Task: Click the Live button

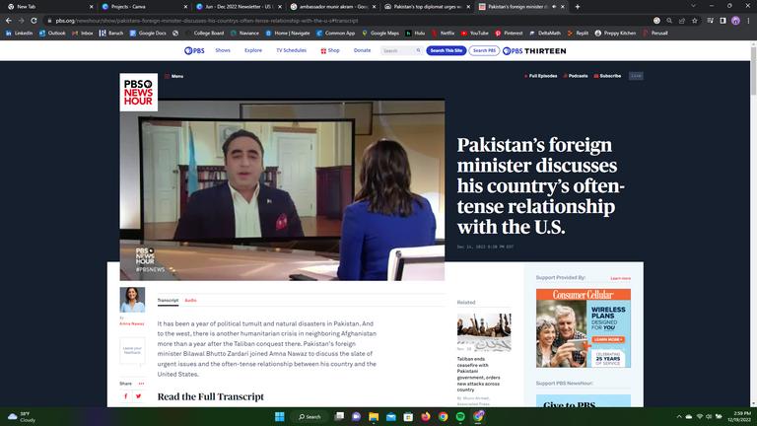Action: click(x=636, y=76)
